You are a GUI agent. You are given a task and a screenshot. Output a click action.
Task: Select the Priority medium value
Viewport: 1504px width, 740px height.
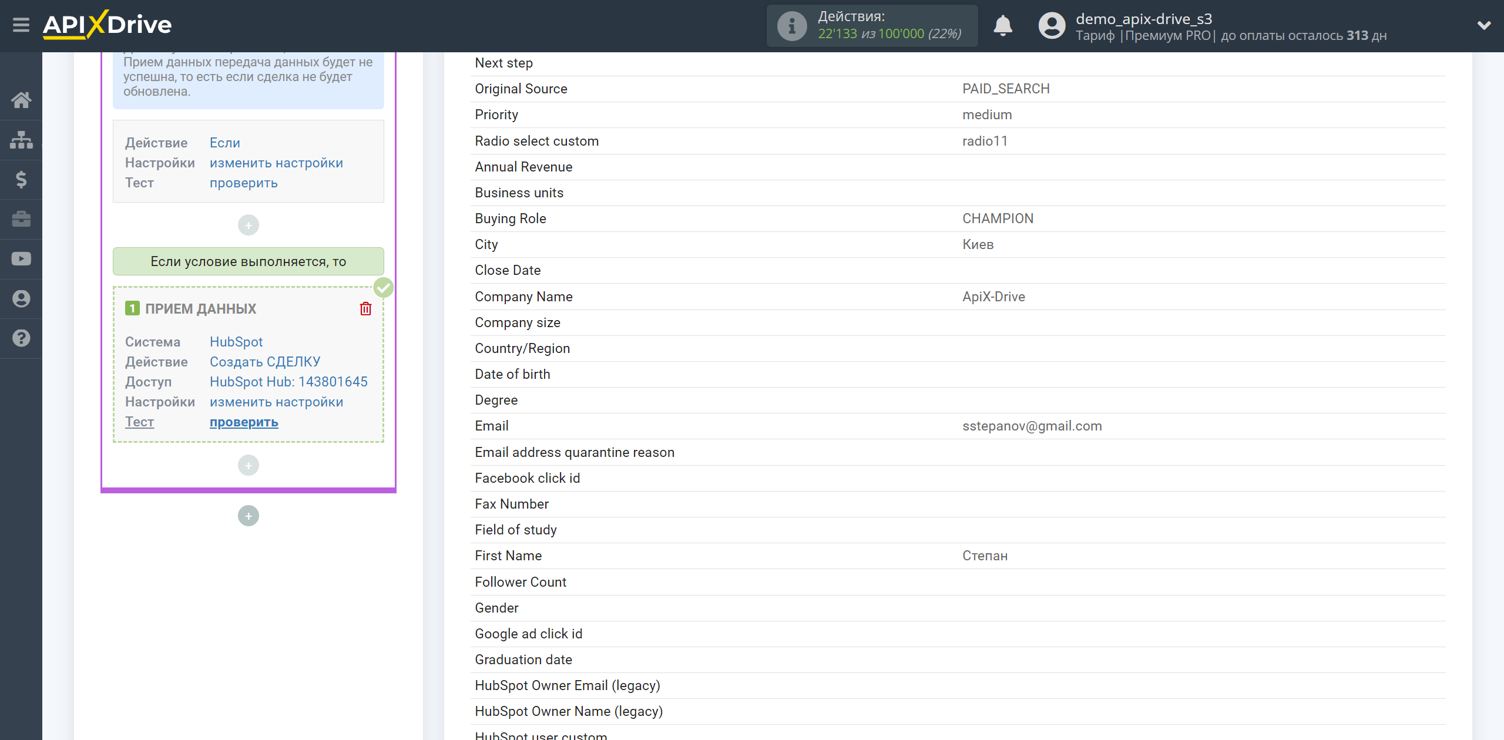tap(987, 115)
